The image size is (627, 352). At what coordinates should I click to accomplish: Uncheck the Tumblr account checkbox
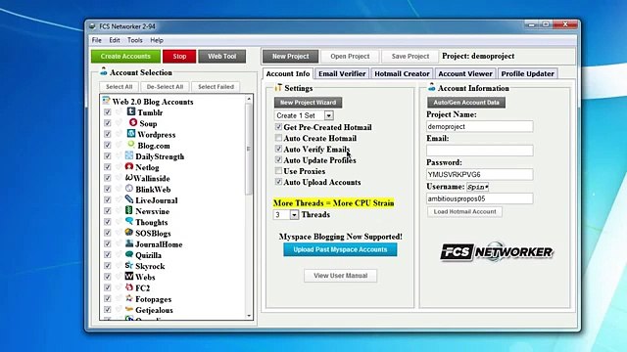(108, 112)
